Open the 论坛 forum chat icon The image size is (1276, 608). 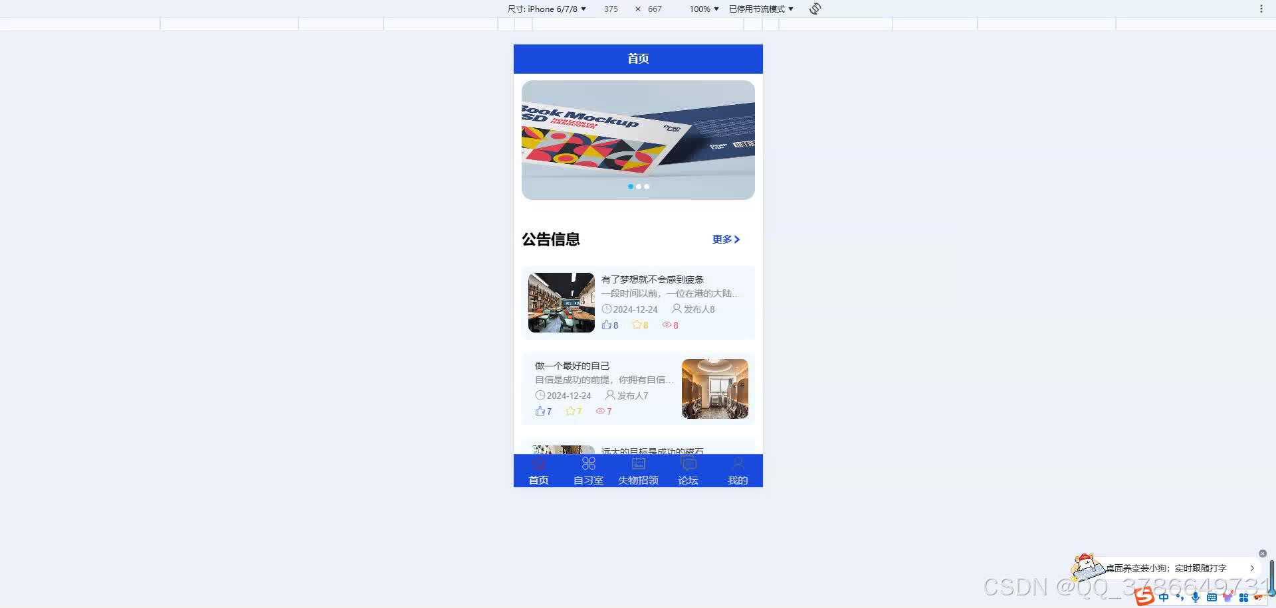pos(688,463)
